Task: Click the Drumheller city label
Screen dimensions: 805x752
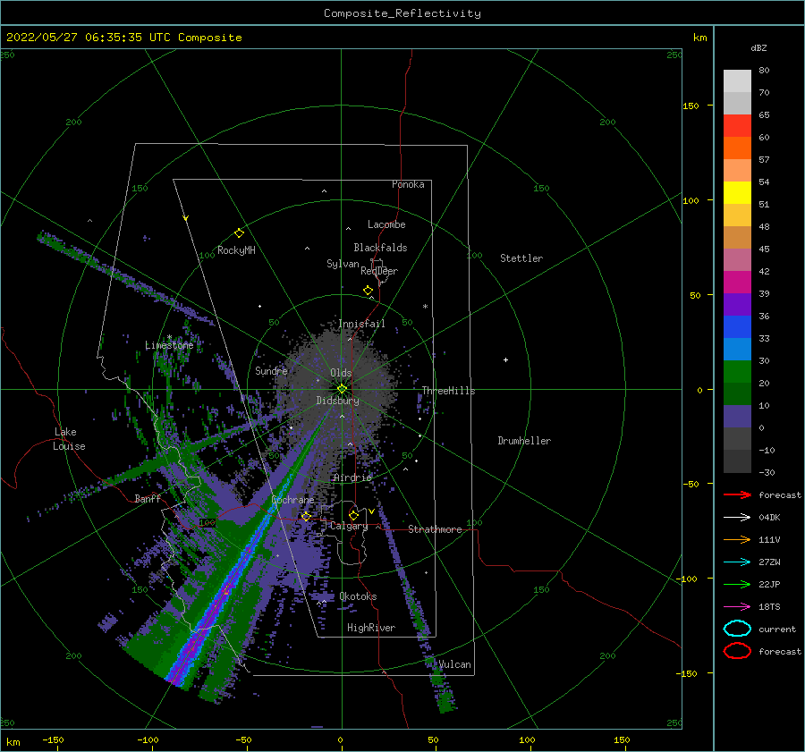Action: [524, 441]
